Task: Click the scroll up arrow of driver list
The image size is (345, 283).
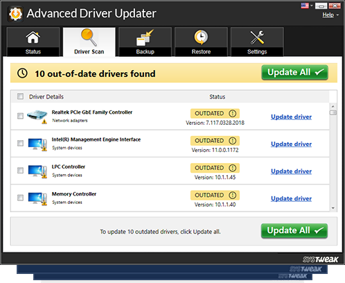Action: 333,106
